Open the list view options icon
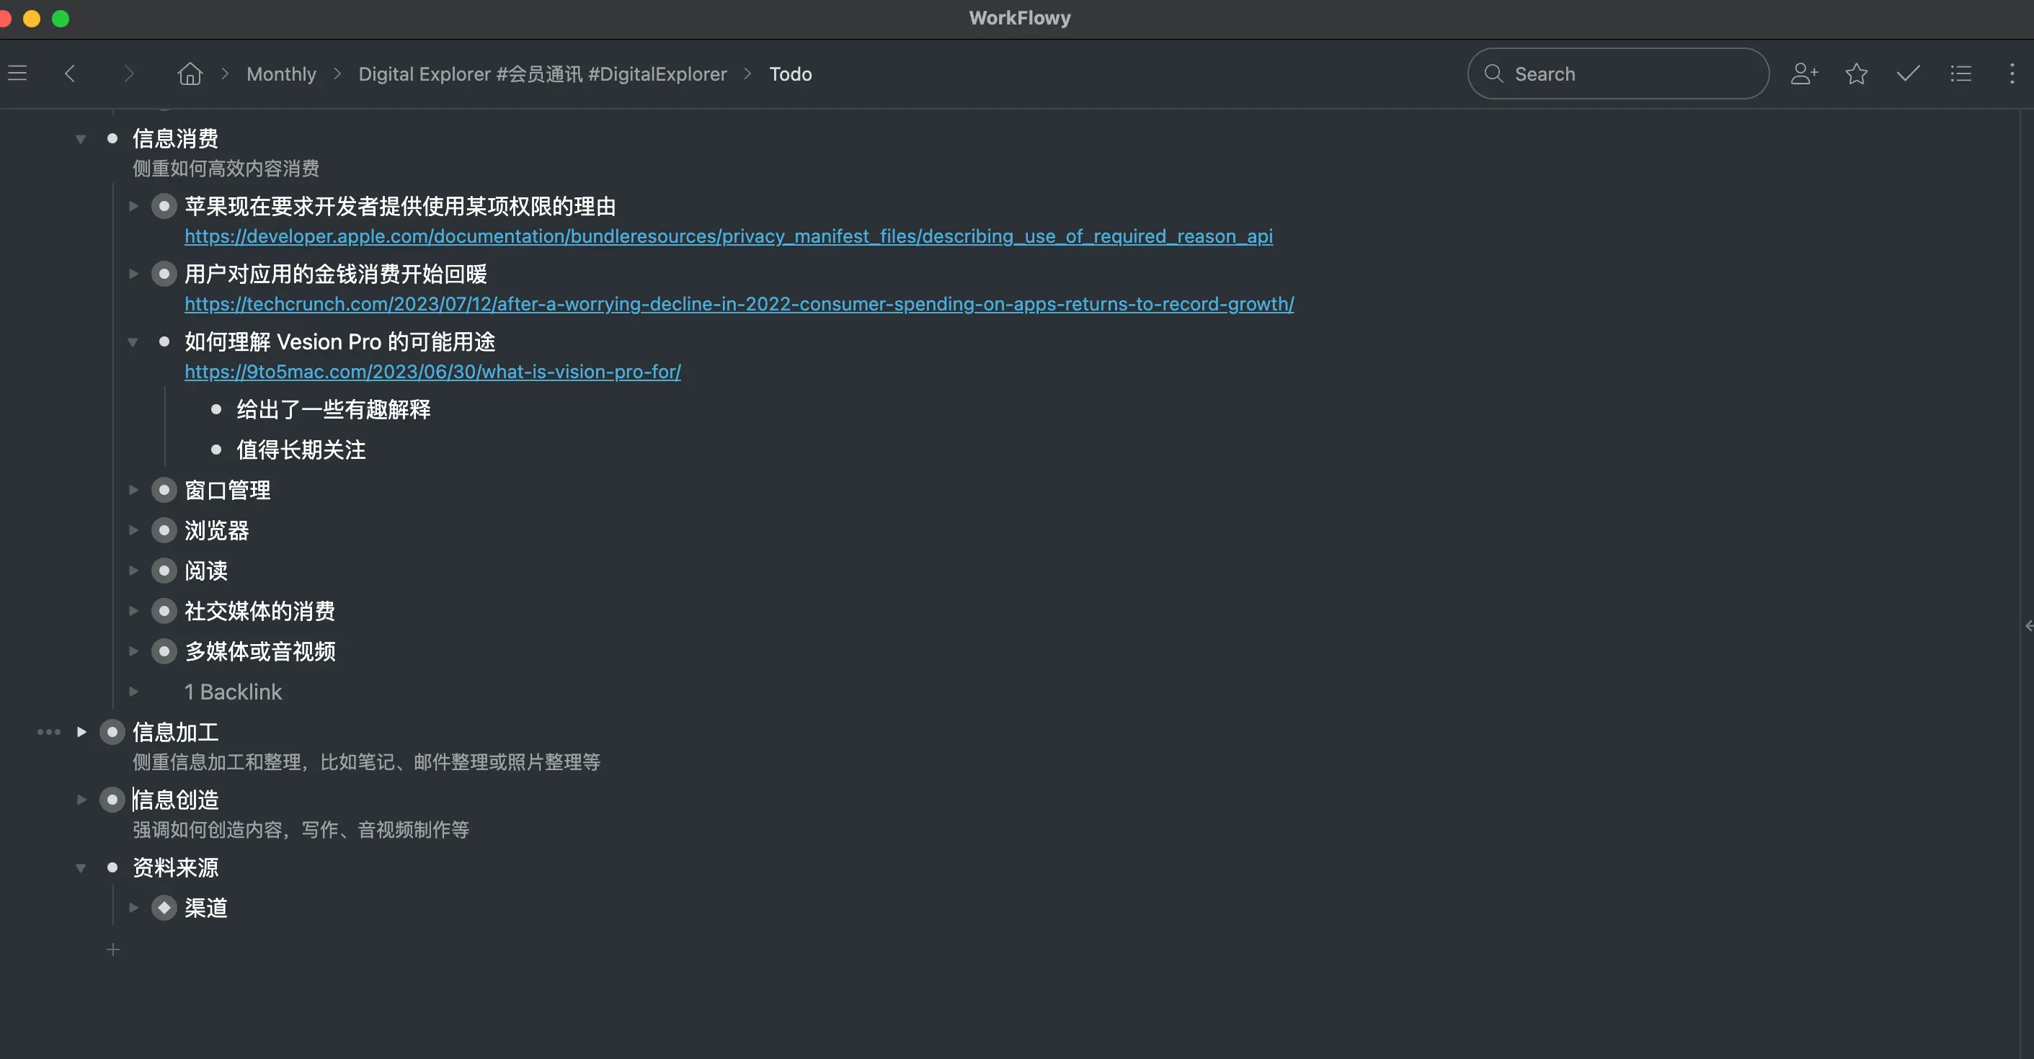 [1960, 73]
